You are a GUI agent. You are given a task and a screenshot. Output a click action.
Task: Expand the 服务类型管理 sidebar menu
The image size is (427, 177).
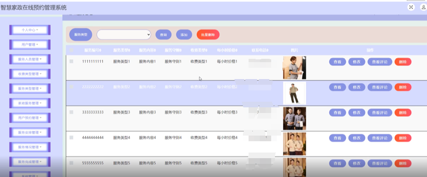[30, 88]
